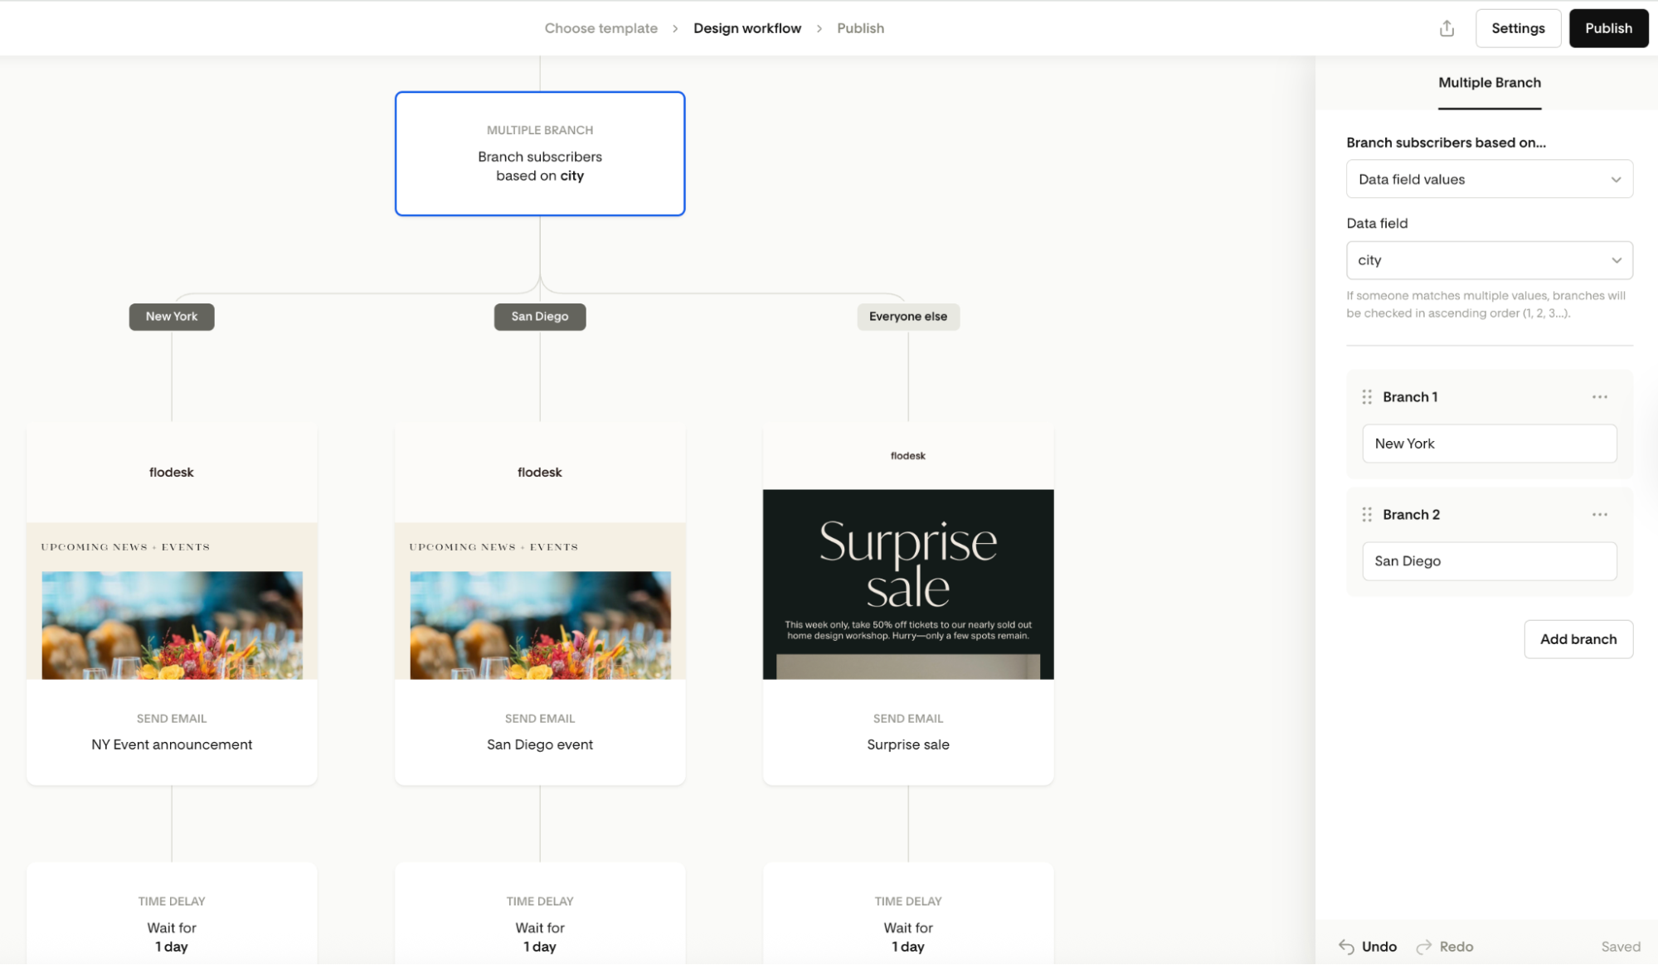Go to Publish step in breadcrumb

860,28
